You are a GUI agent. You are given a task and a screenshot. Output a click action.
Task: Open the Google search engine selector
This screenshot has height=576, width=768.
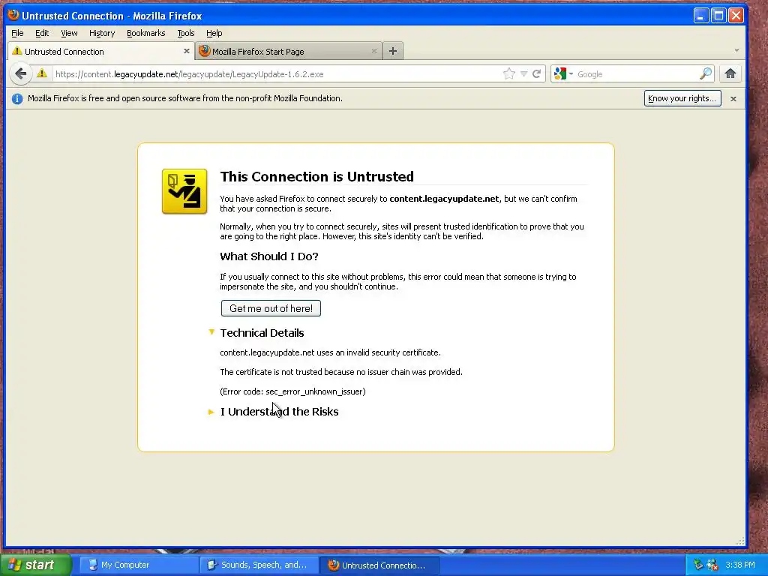coord(563,74)
